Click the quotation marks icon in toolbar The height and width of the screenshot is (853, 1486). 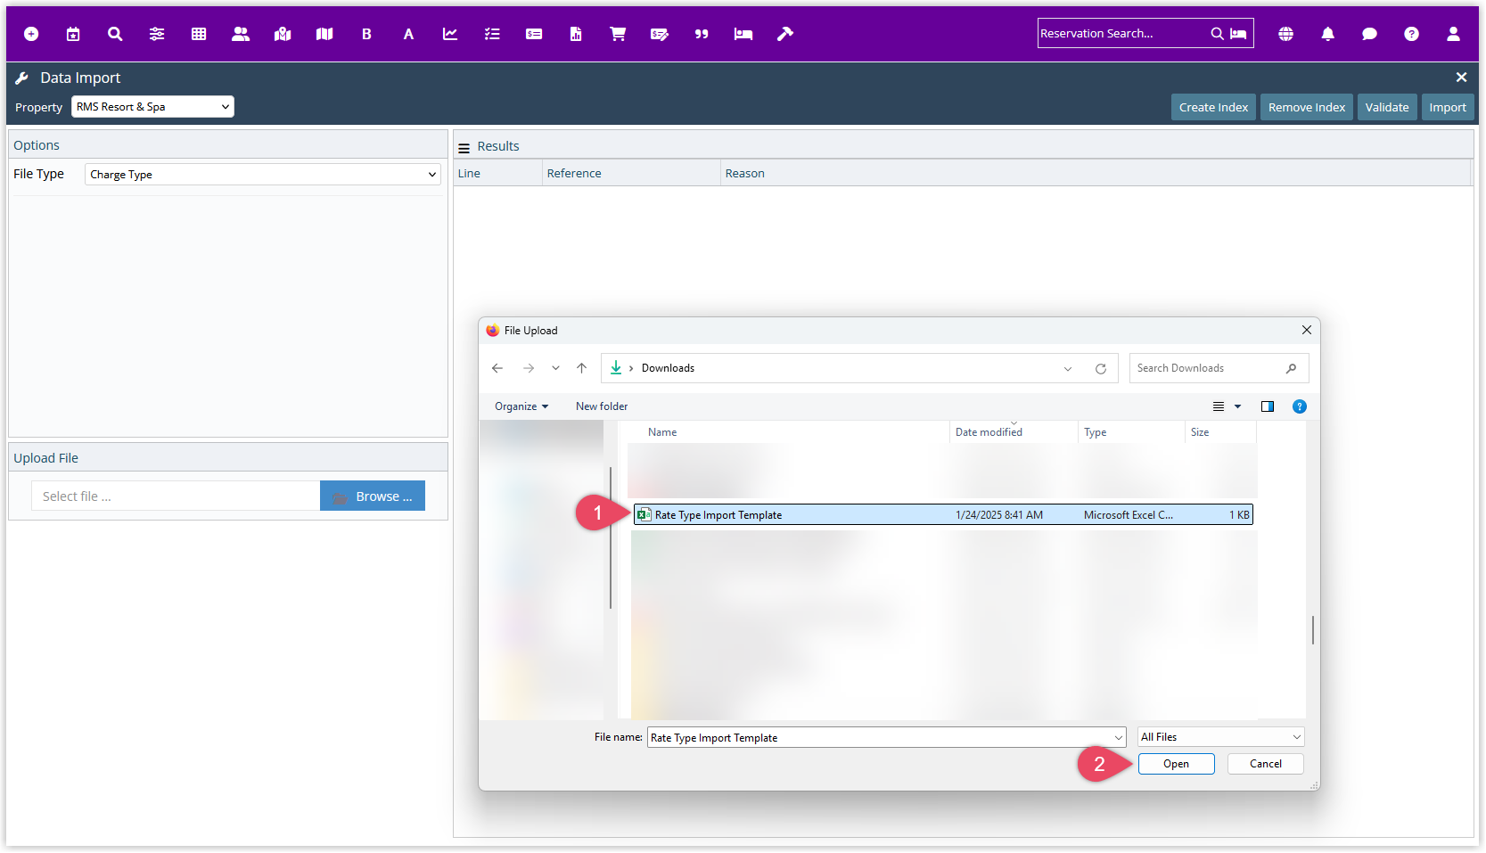click(x=702, y=34)
